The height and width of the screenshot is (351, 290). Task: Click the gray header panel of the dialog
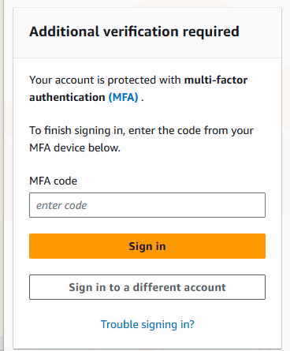pos(147,33)
